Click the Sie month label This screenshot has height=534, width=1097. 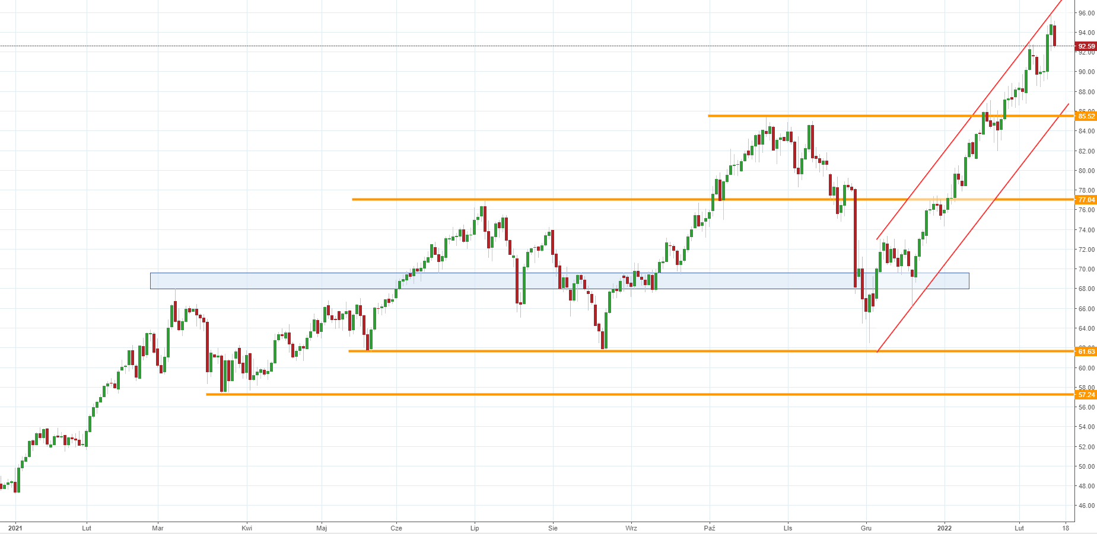tap(553, 527)
